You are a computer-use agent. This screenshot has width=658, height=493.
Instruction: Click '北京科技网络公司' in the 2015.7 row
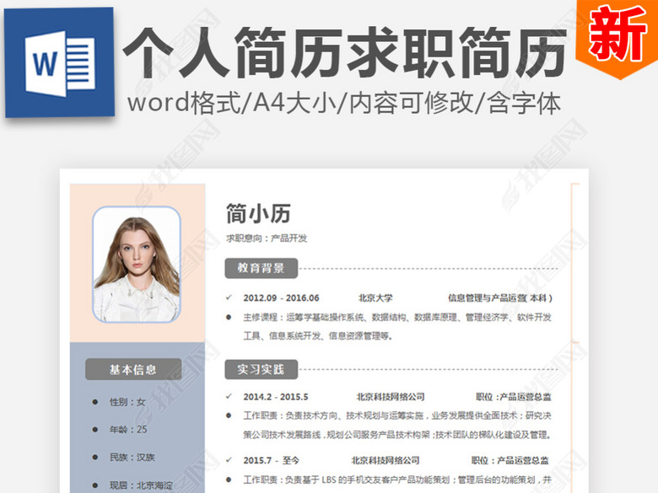(x=386, y=460)
